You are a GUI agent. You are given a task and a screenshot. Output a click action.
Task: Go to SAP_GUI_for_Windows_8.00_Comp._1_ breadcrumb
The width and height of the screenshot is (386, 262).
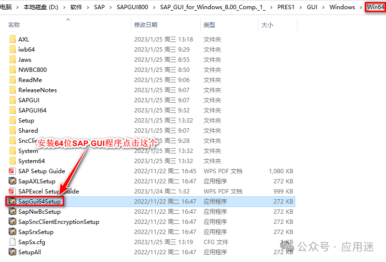coord(213,7)
